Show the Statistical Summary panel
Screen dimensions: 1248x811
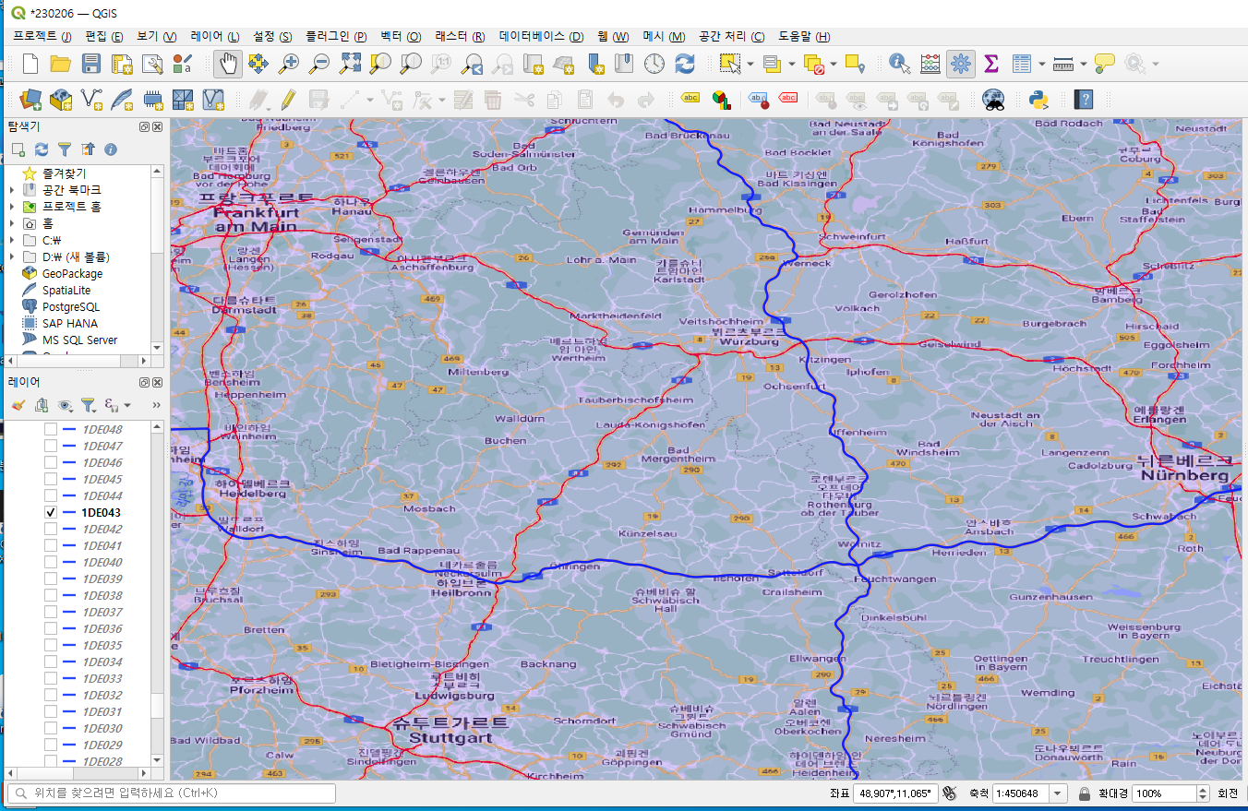tap(991, 65)
